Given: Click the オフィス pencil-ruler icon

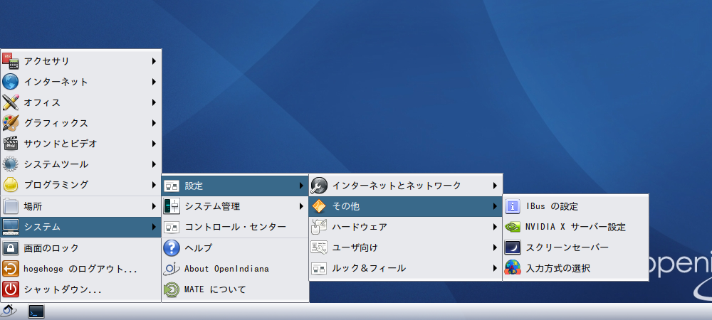Looking at the screenshot, I should click(x=11, y=102).
